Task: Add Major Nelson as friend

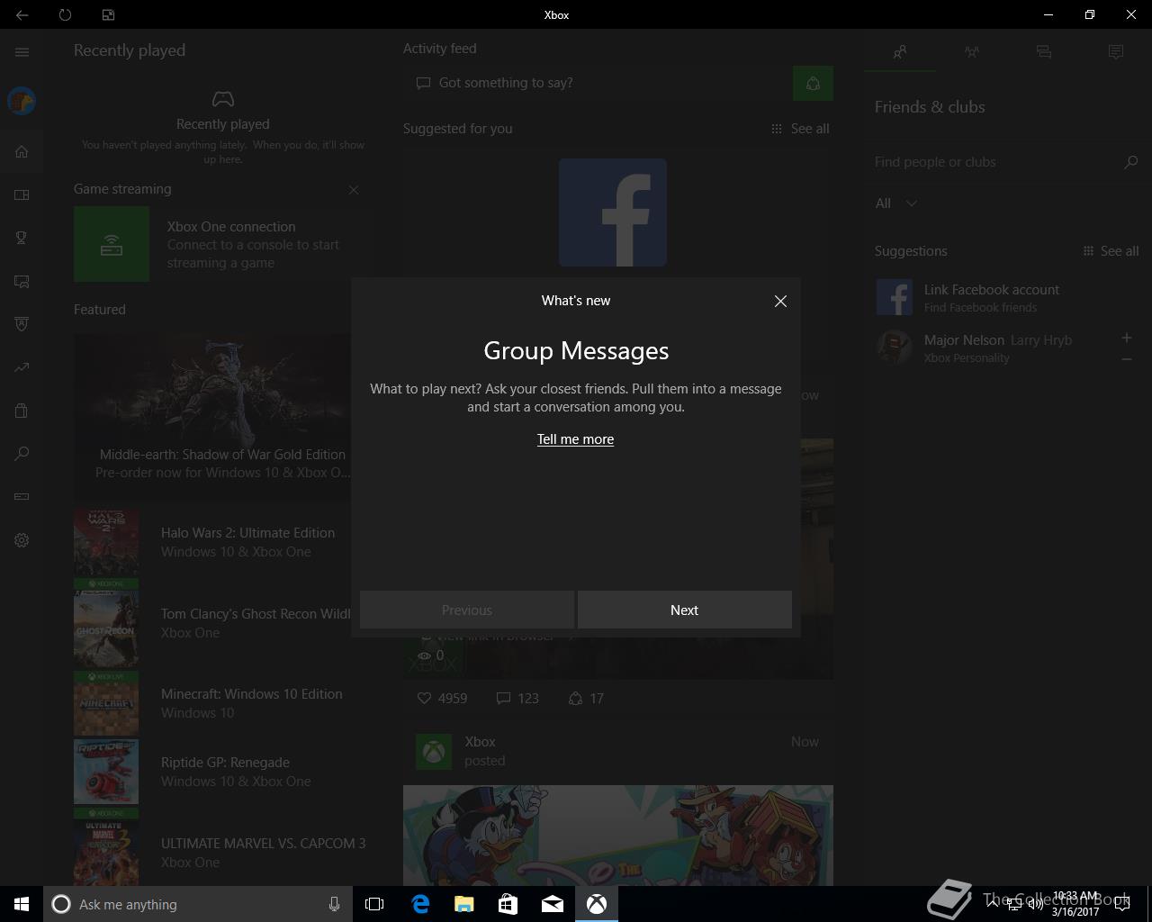Action: [x=1127, y=338]
